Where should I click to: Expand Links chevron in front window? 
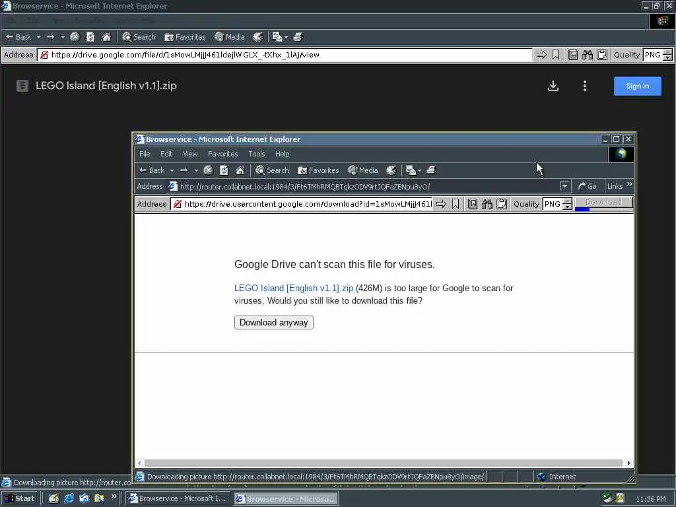[x=629, y=185]
